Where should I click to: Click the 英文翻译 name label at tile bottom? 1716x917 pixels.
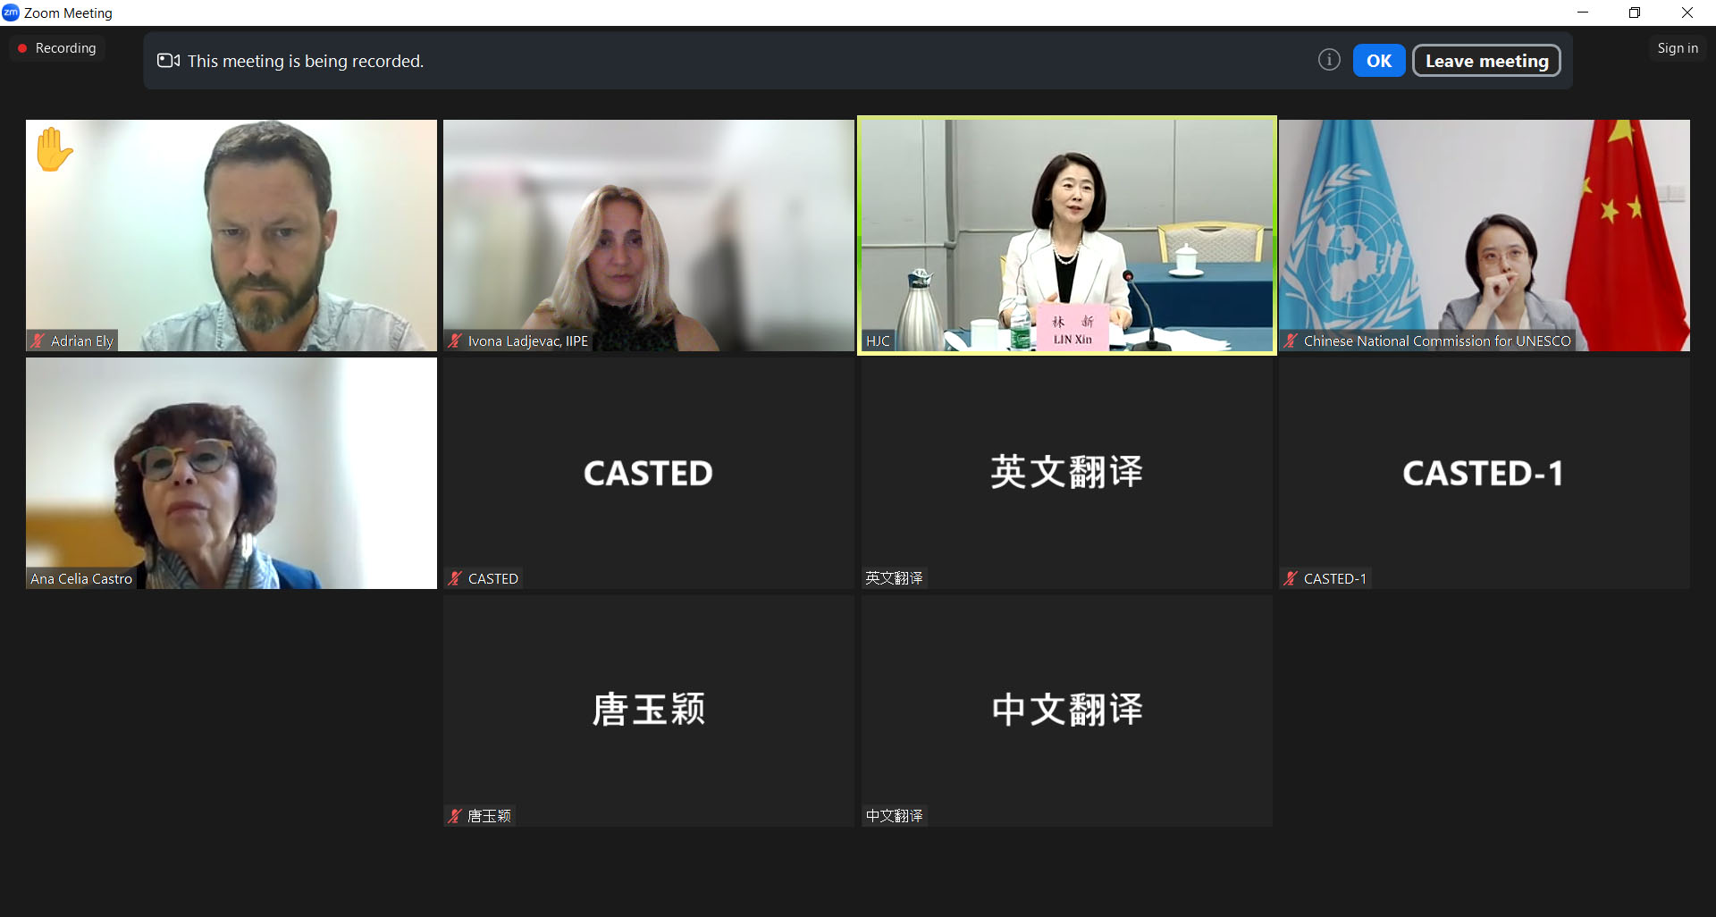894,578
